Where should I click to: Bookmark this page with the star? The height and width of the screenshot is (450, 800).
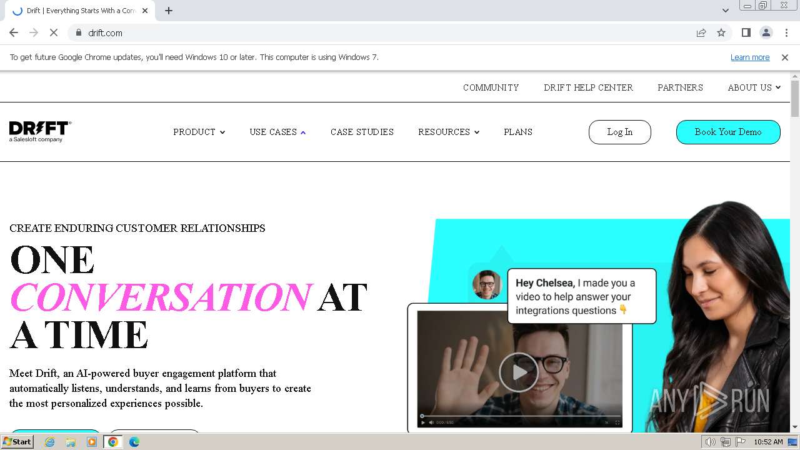(721, 32)
